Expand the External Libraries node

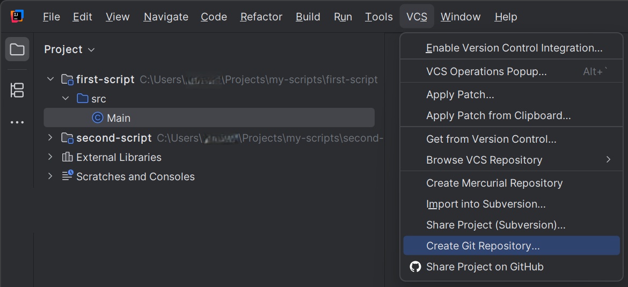pos(50,157)
